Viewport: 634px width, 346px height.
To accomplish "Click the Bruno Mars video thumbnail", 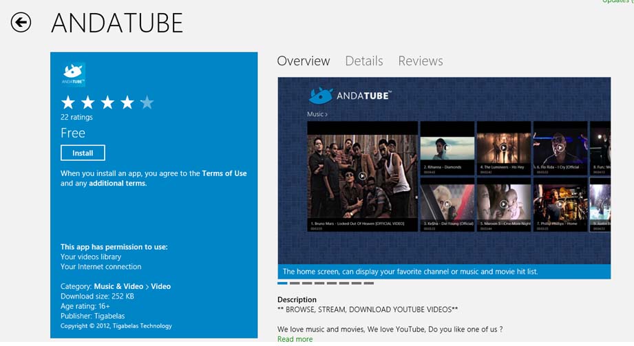I will click(x=362, y=176).
